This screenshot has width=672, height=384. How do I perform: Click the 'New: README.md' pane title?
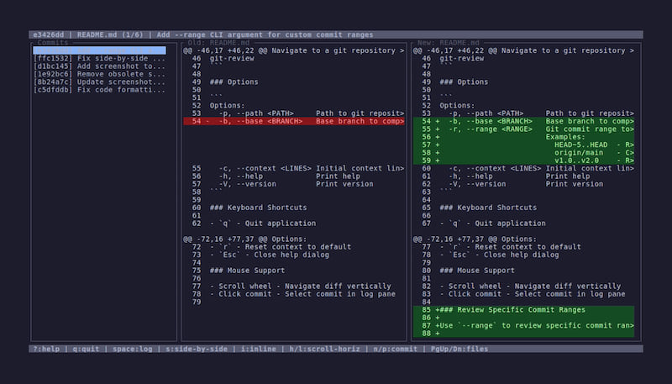pyautogui.click(x=449, y=42)
